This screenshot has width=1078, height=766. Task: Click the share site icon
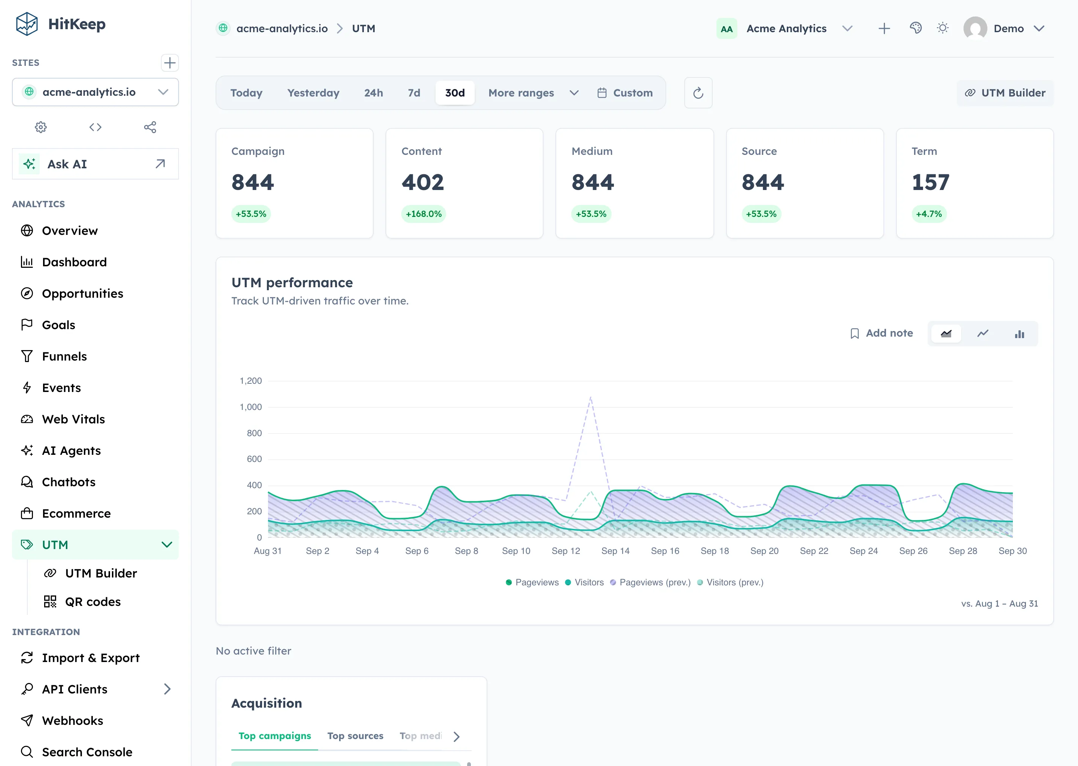pos(150,127)
